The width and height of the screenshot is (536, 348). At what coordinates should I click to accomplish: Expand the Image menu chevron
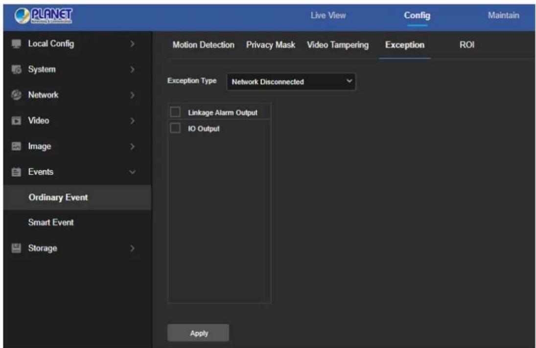point(132,146)
